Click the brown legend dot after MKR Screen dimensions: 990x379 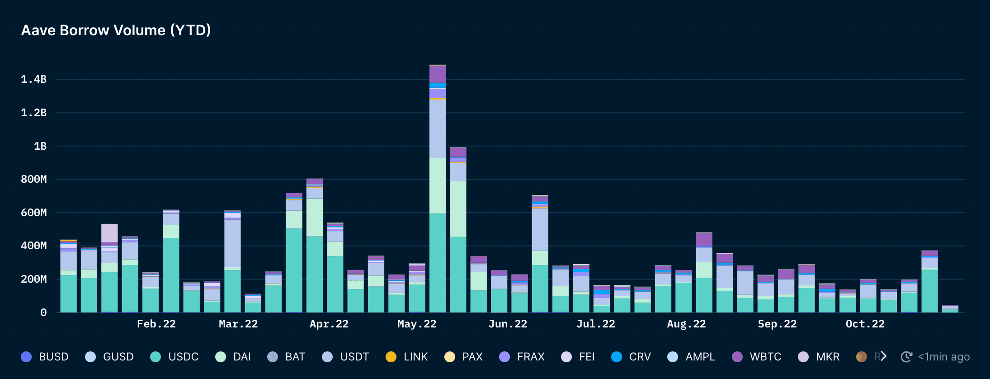[x=862, y=357]
